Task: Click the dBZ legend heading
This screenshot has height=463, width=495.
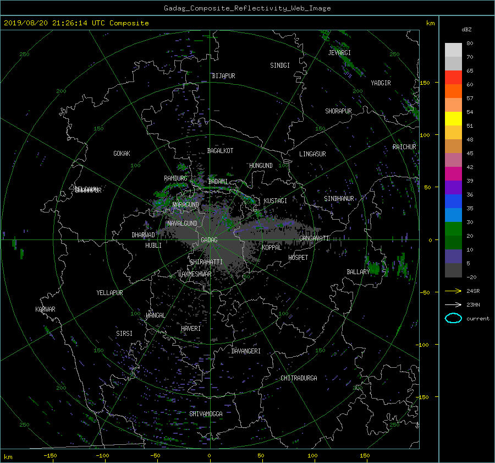Action: coord(466,30)
